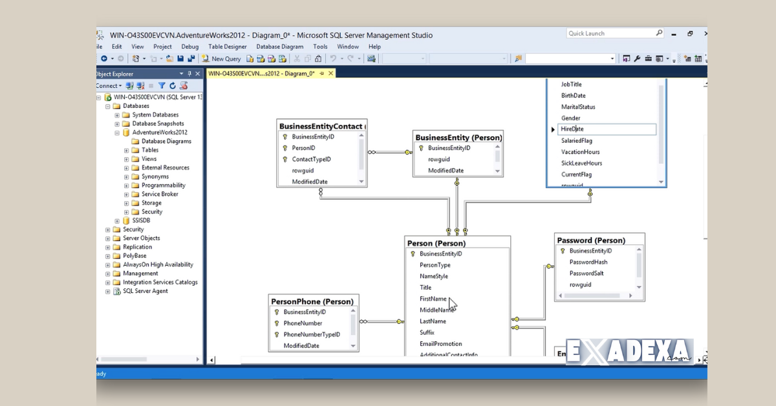Disconnect the server in Object Explorer

[139, 85]
